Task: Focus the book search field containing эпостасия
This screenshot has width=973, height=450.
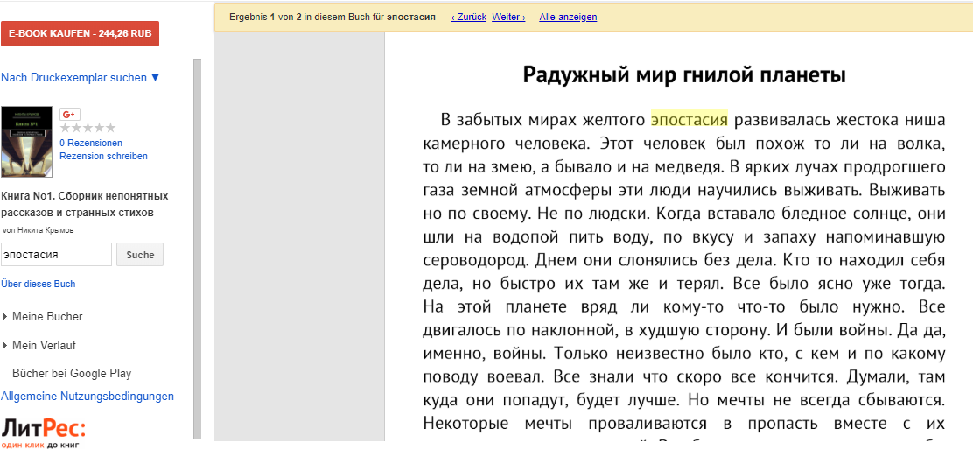Action: pyautogui.click(x=56, y=254)
